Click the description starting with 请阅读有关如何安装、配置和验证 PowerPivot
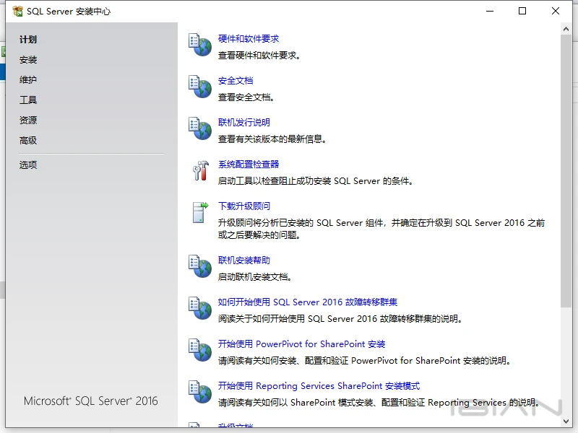The image size is (578, 433). pyautogui.click(x=364, y=361)
